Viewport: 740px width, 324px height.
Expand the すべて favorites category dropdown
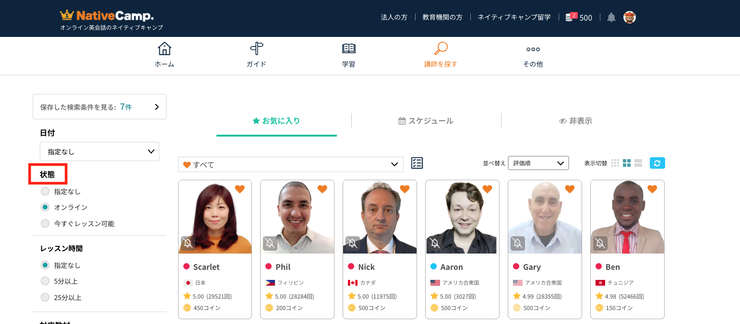290,164
